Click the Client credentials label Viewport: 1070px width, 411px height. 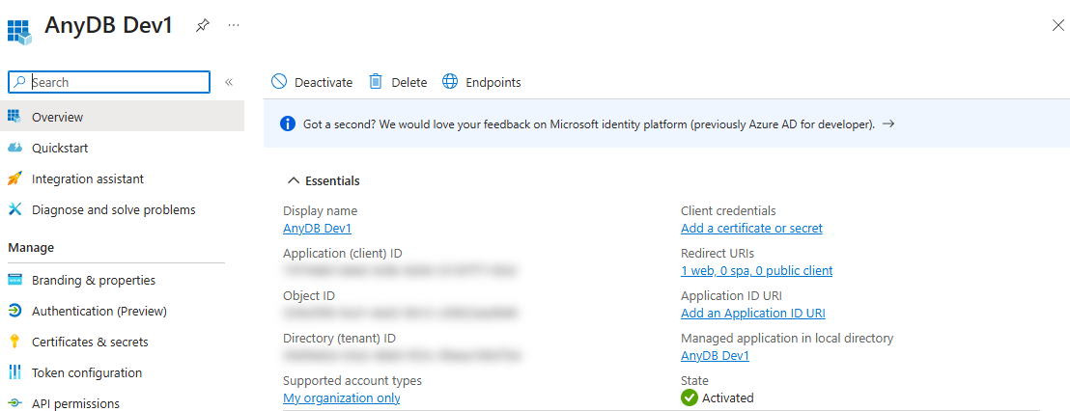click(728, 211)
